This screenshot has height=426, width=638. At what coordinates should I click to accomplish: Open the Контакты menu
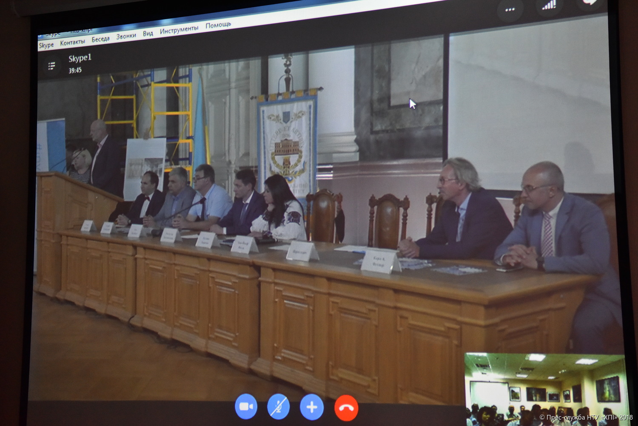pos(72,42)
